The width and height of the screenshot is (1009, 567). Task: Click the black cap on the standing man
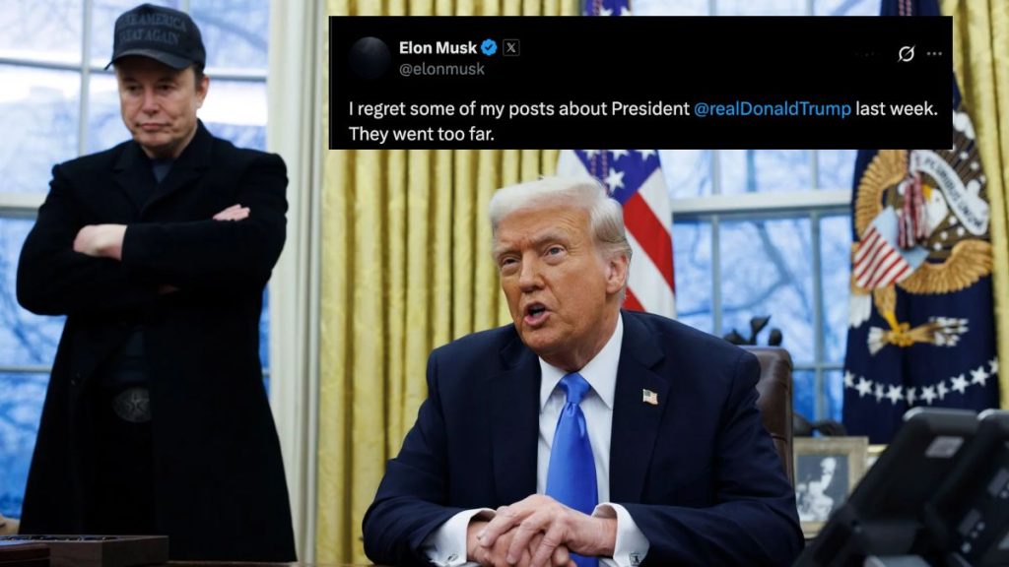click(x=158, y=37)
